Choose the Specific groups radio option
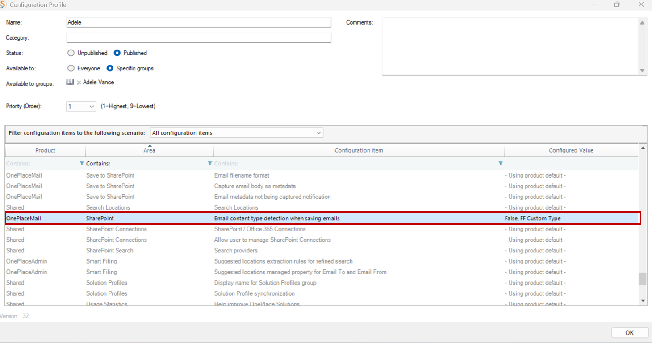Image resolution: width=652 pixels, height=343 pixels. tap(110, 69)
